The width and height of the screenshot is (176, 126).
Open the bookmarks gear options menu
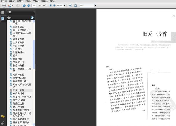click(9, 18)
